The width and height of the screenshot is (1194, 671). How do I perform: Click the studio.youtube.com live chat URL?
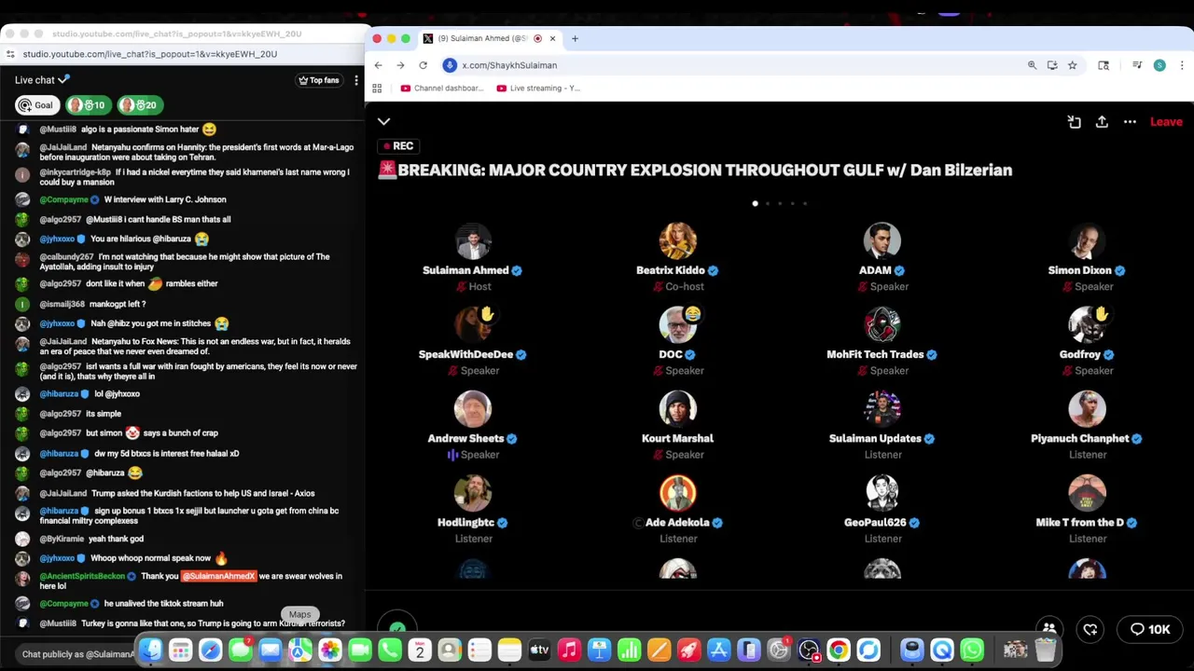(149, 54)
